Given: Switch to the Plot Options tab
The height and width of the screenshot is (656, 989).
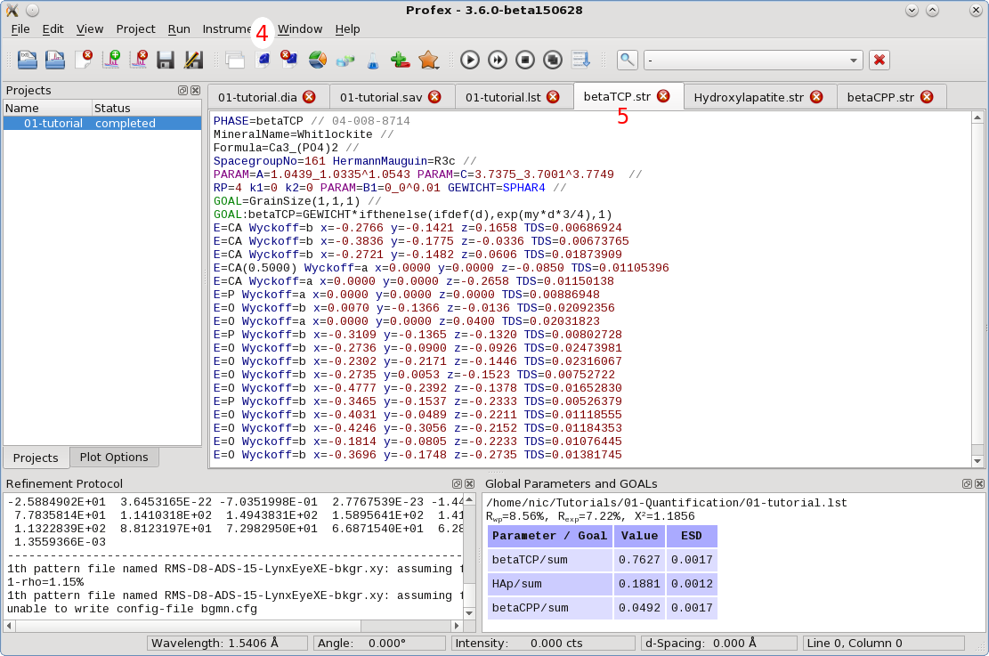Looking at the screenshot, I should [114, 458].
